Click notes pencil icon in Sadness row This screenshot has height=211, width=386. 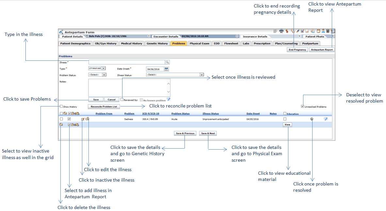(x=325, y=119)
